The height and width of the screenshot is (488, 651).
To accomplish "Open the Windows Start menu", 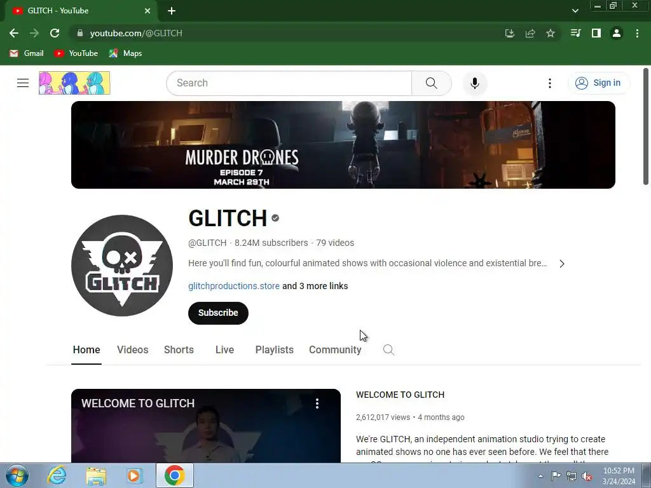I will point(17,475).
